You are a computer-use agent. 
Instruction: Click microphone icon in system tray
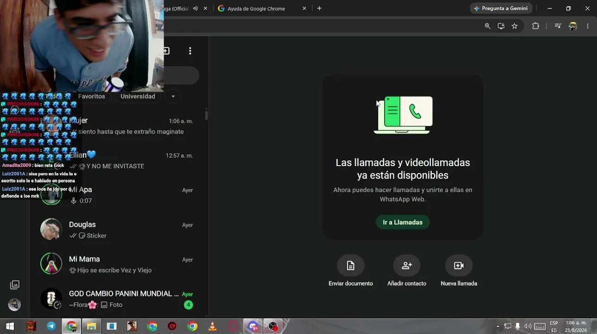tap(518, 326)
